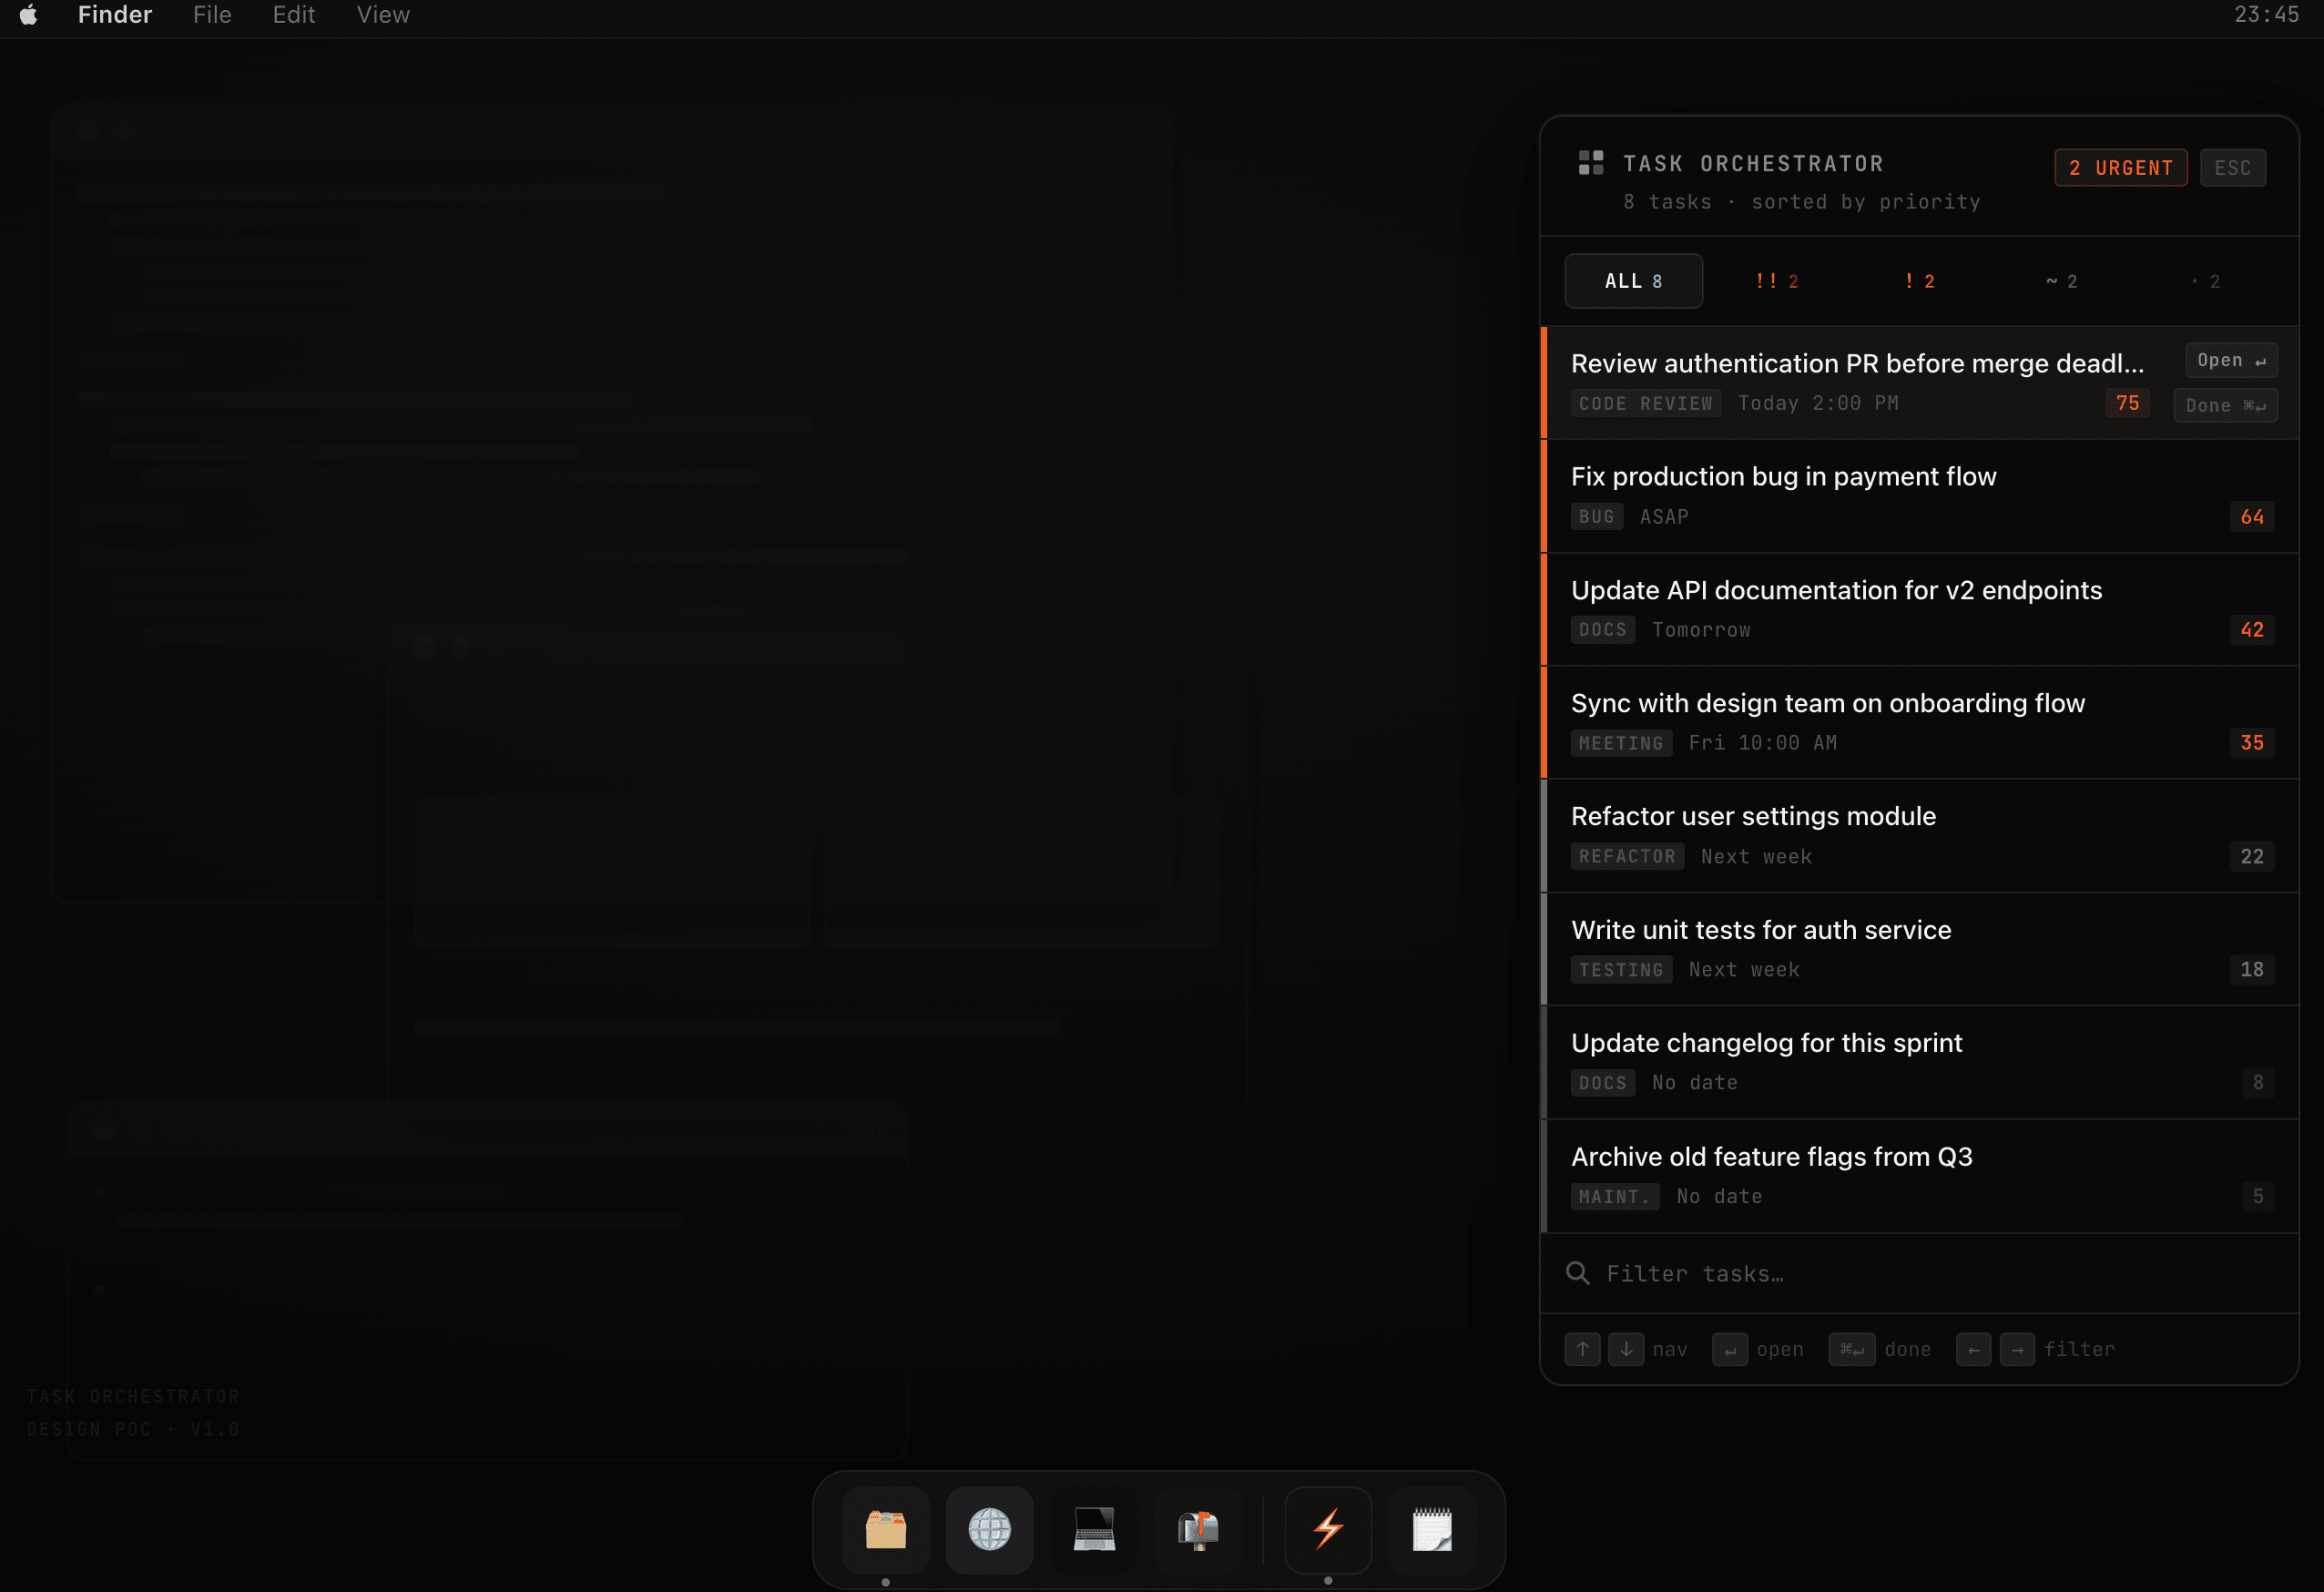Screen dimensions: 2324x1592
Task: Open the Finder menu
Action: pos(115,15)
